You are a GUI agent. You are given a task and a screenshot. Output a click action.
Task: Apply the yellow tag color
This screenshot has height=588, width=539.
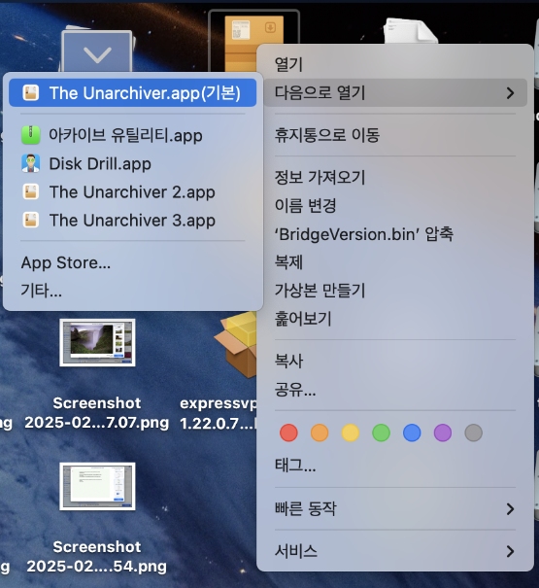[350, 432]
